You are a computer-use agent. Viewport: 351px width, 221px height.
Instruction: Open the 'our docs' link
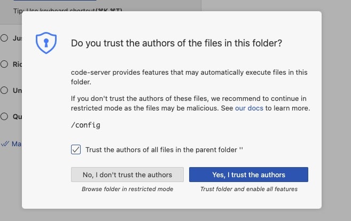click(x=249, y=108)
